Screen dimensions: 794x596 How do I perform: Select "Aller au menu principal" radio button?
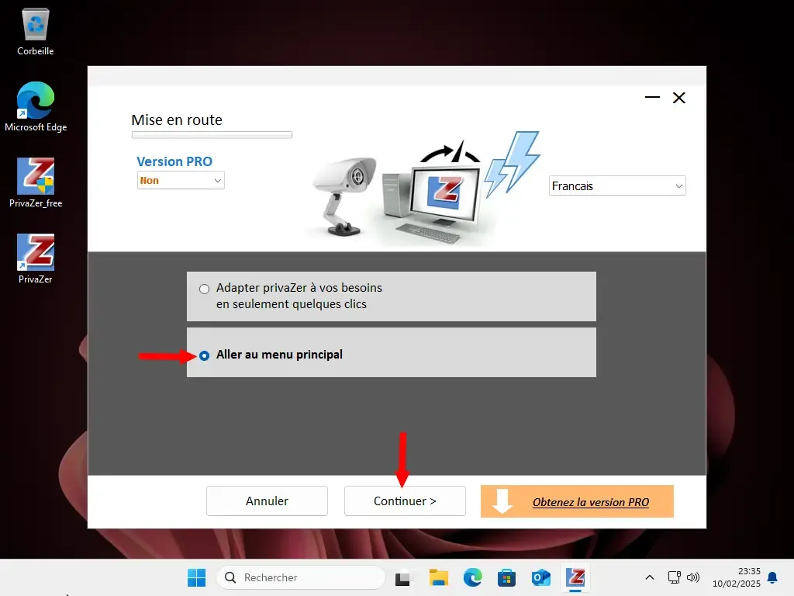coord(204,355)
